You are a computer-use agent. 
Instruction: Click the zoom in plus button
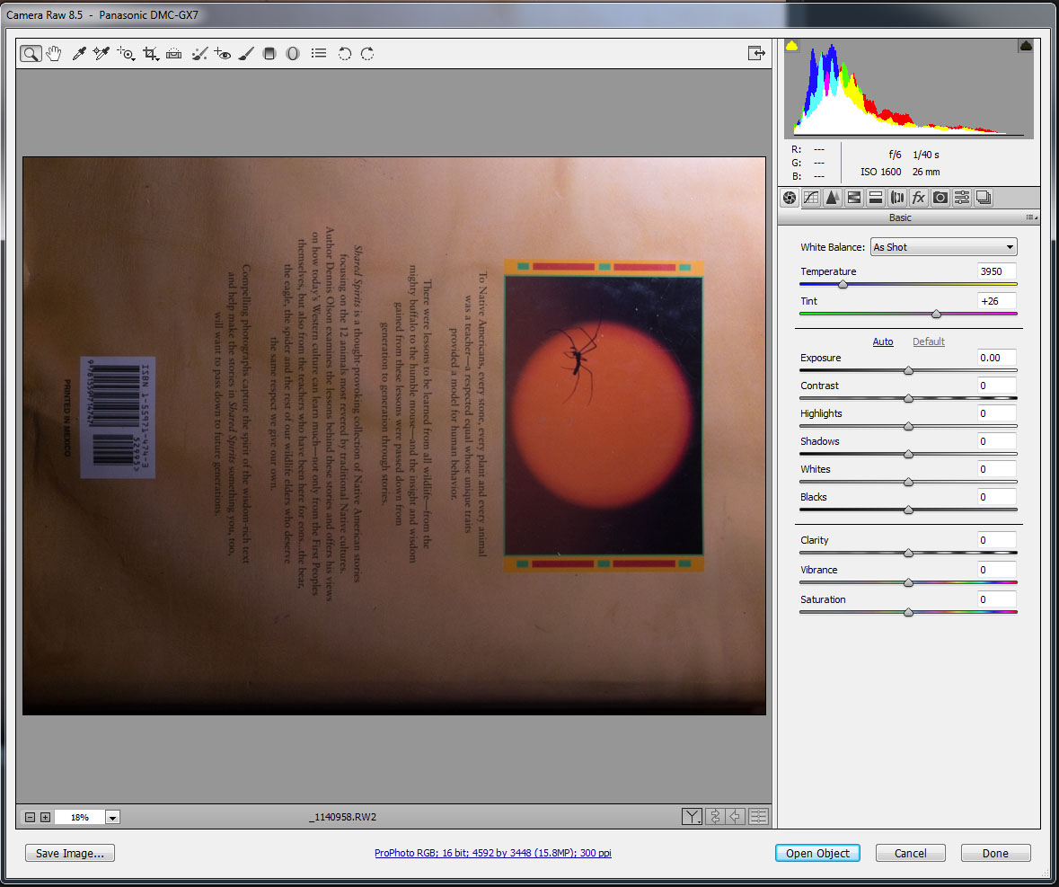pyautogui.click(x=45, y=818)
